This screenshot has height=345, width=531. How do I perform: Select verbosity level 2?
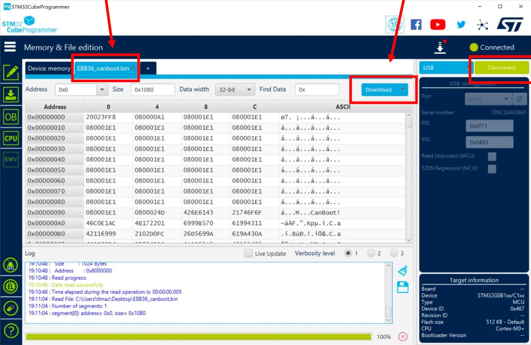click(x=371, y=253)
